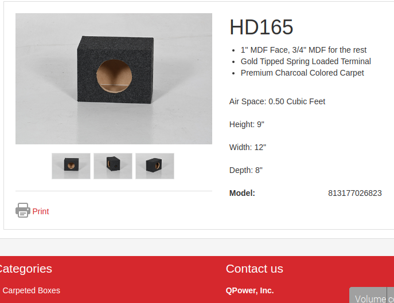Click the Gold Tipped Spring Loaded Terminal bullet
The height and width of the screenshot is (303, 394).
pos(306,61)
